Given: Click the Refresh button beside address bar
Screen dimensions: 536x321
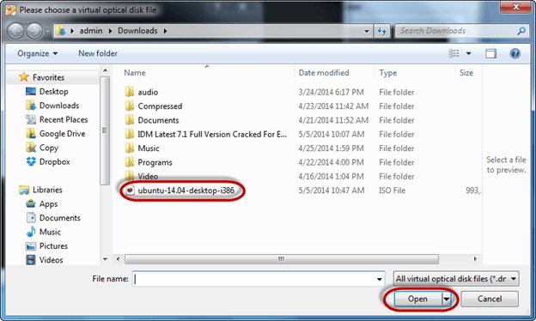Looking at the screenshot, I should (381, 31).
